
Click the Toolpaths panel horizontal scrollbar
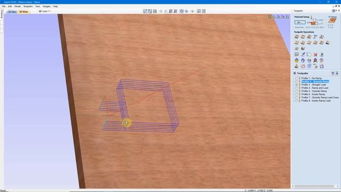pyautogui.click(x=315, y=186)
